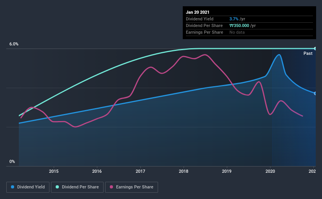
Task: Click the ₩350.000 dividend per share value
Action: tap(239, 25)
